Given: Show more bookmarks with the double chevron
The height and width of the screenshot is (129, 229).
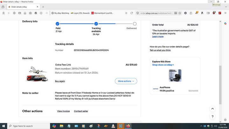Looking at the screenshot, I should click(126, 13).
